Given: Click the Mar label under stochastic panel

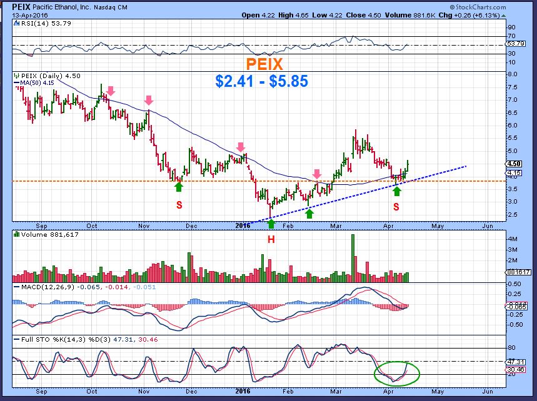Looking at the screenshot, I should coord(336,391).
